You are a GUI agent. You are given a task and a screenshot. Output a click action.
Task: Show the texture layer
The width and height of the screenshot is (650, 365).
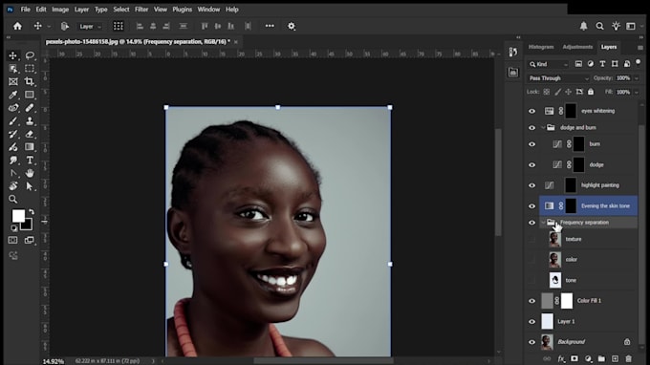tap(531, 239)
